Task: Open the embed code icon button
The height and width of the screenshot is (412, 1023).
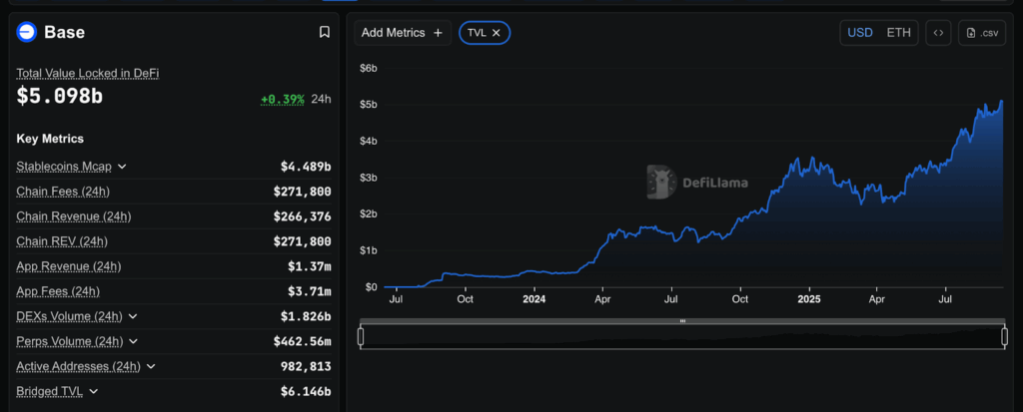Action: pyautogui.click(x=938, y=33)
